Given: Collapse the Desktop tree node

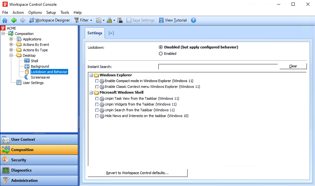Looking at the screenshot, I should click(x=11, y=55).
